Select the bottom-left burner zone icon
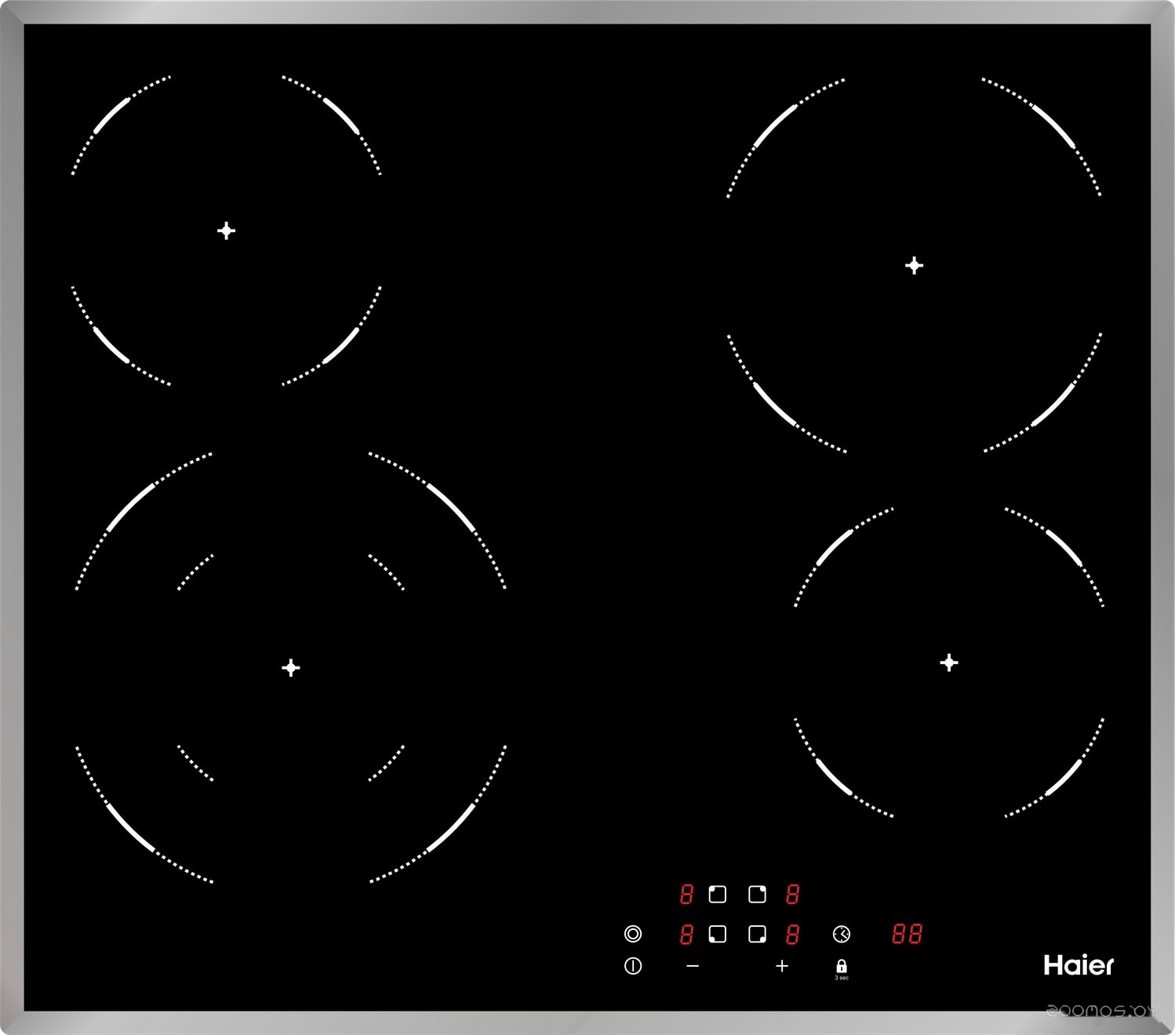The width and height of the screenshot is (1175, 1035). (x=717, y=935)
